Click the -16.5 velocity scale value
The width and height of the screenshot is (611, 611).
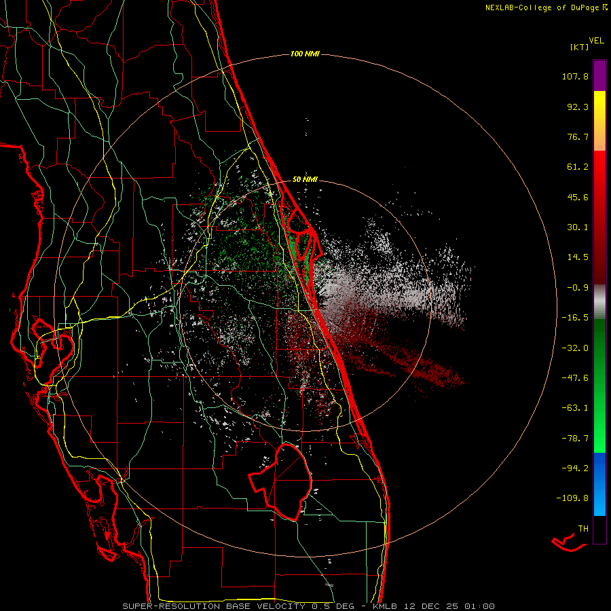pos(575,318)
